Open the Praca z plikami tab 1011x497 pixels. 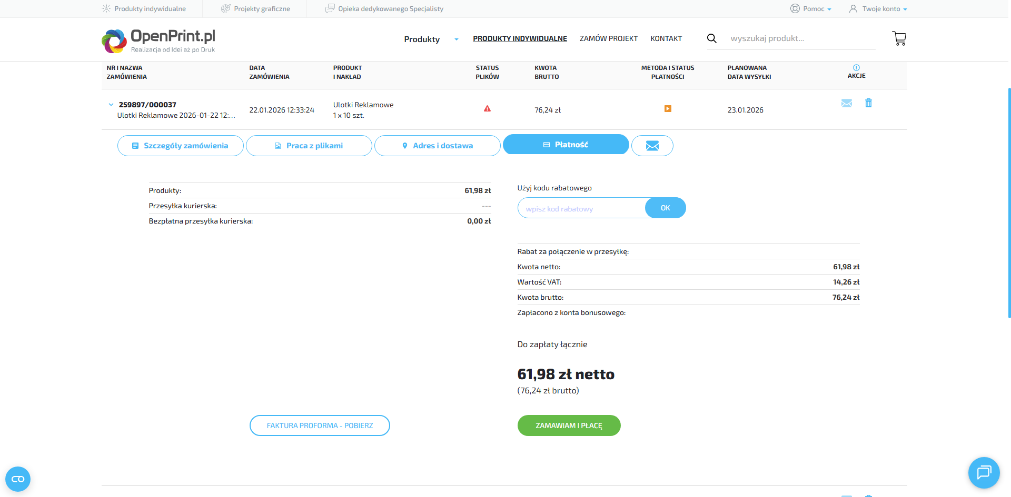[x=309, y=146]
